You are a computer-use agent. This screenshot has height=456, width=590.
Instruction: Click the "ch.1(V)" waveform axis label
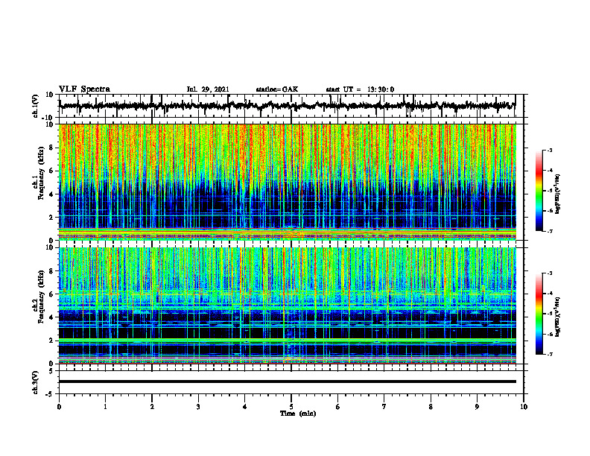click(36, 106)
